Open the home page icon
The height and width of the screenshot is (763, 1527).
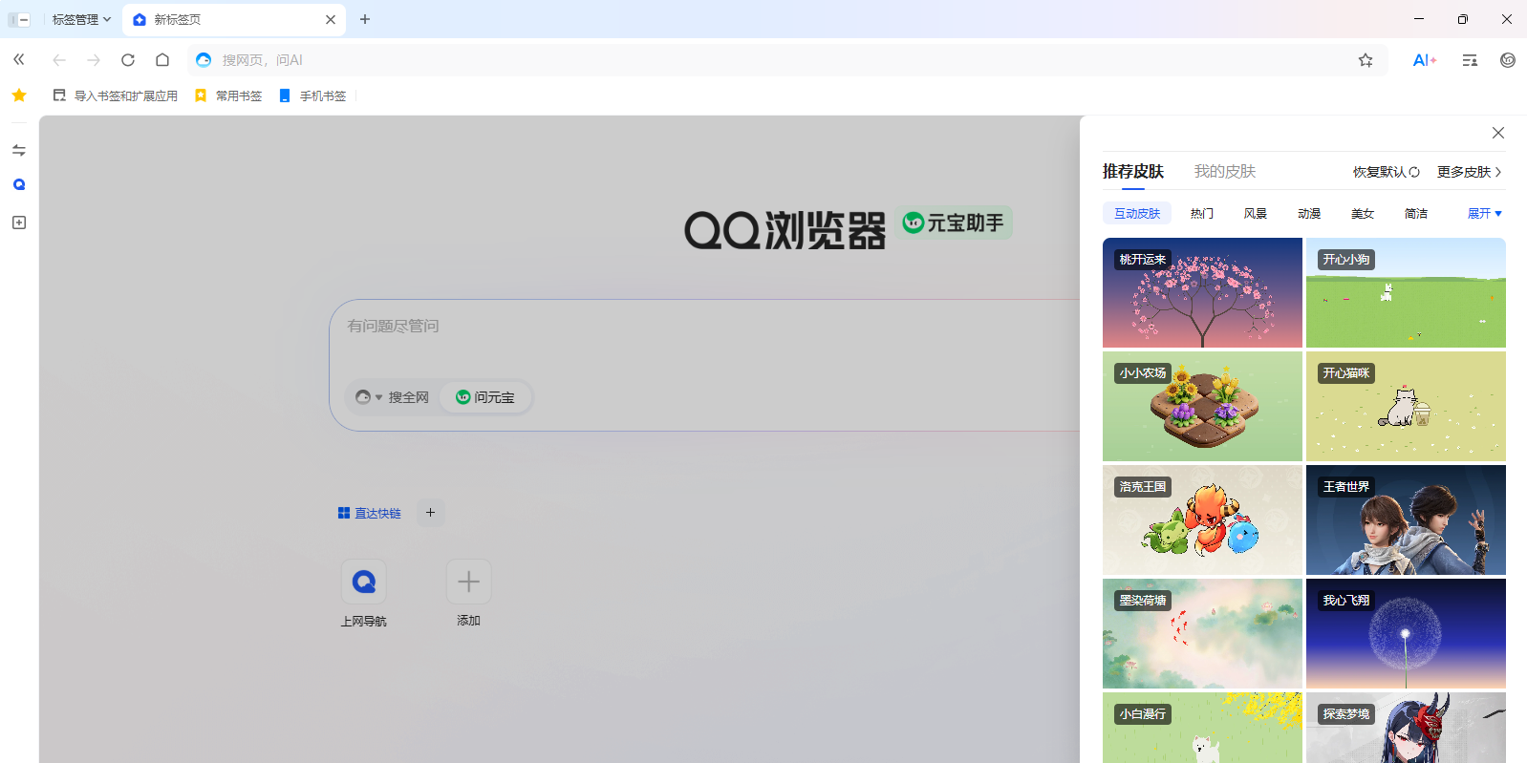pyautogui.click(x=162, y=60)
